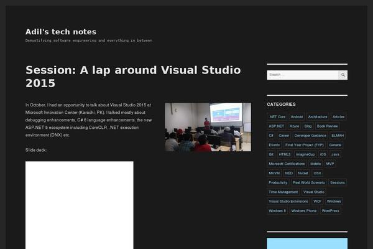
Task: Select the .NET Core category tag
Action: click(277, 117)
